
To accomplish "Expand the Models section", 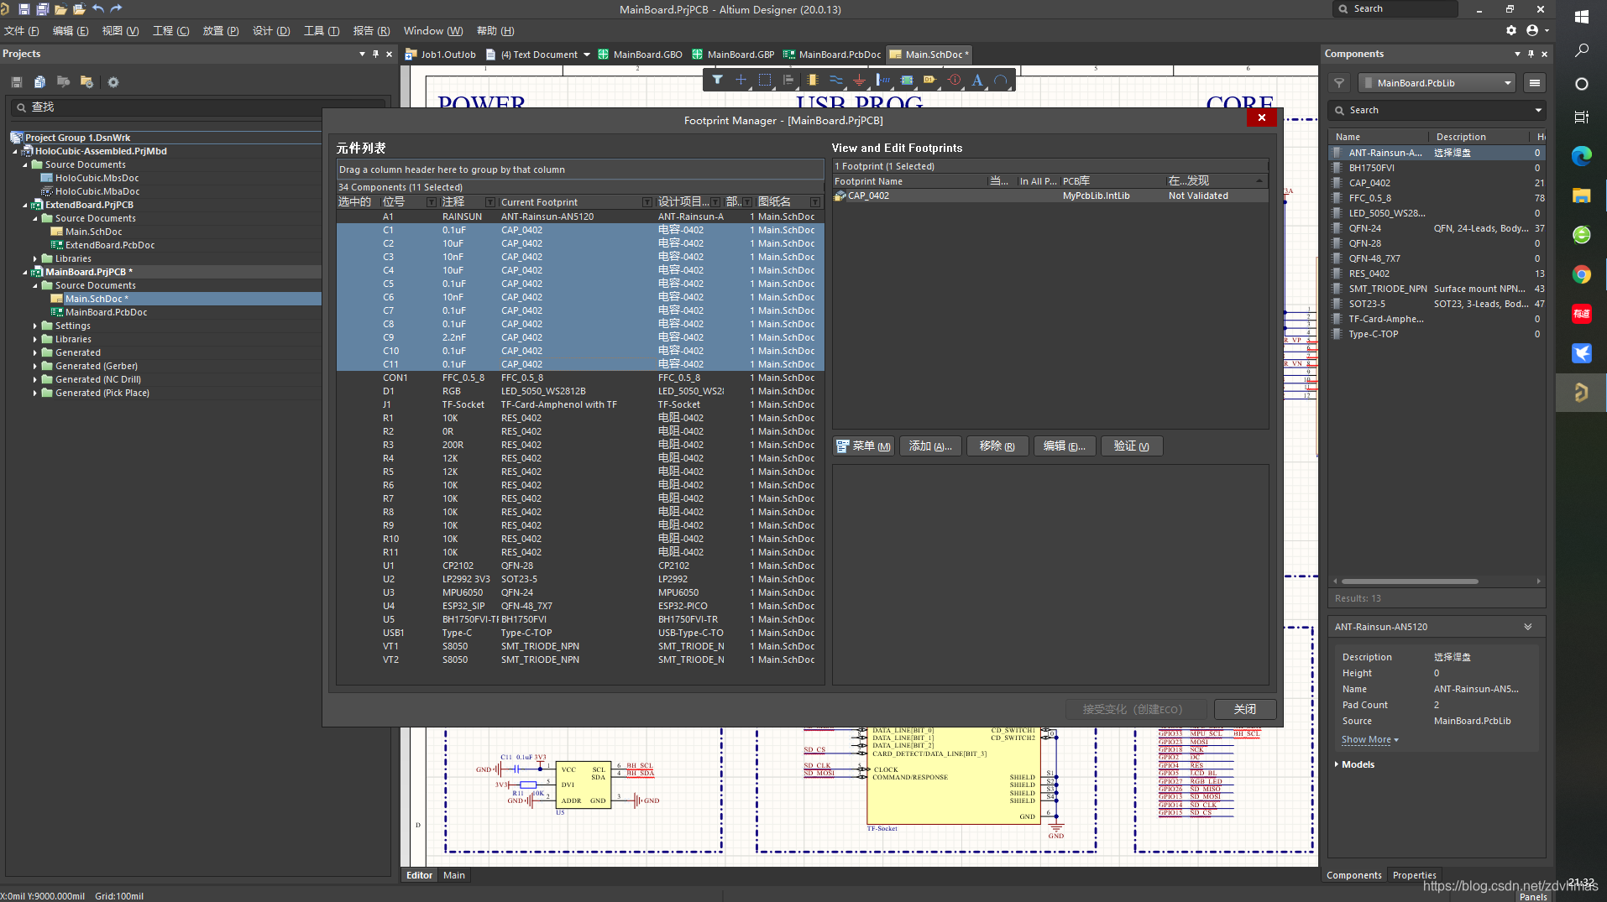I will (x=1337, y=764).
